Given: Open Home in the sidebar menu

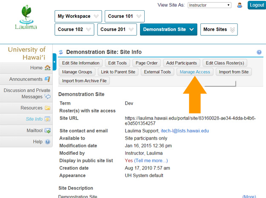Looking at the screenshot, I should 26,68.
